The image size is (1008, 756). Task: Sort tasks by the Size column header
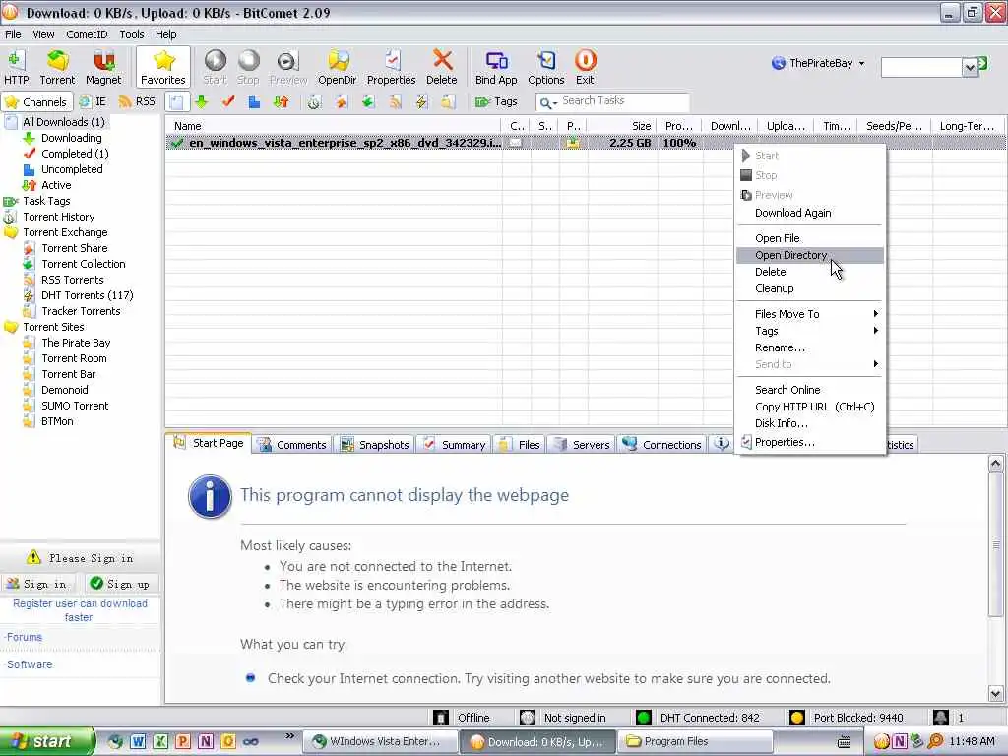(622, 126)
